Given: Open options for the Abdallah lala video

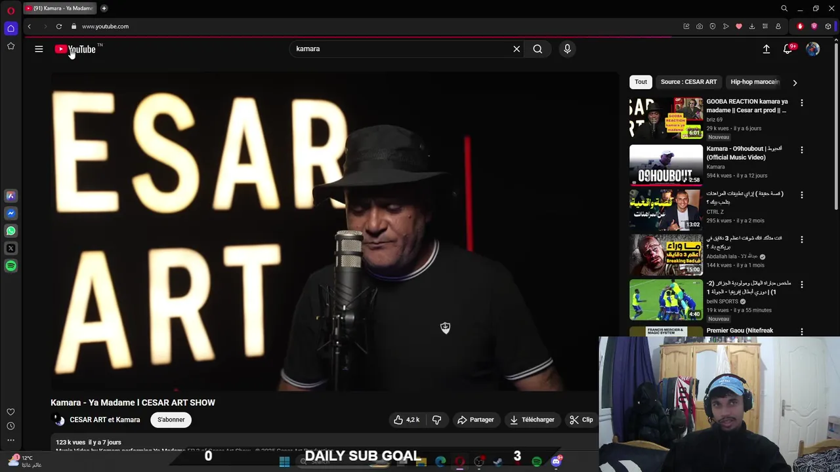Looking at the screenshot, I should [x=801, y=240].
